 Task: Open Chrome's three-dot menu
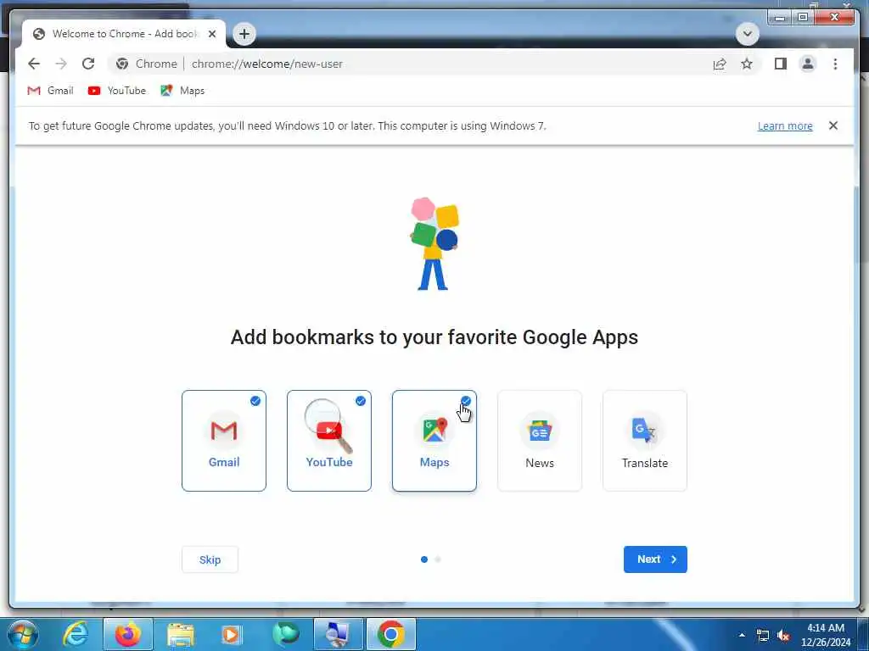click(835, 64)
